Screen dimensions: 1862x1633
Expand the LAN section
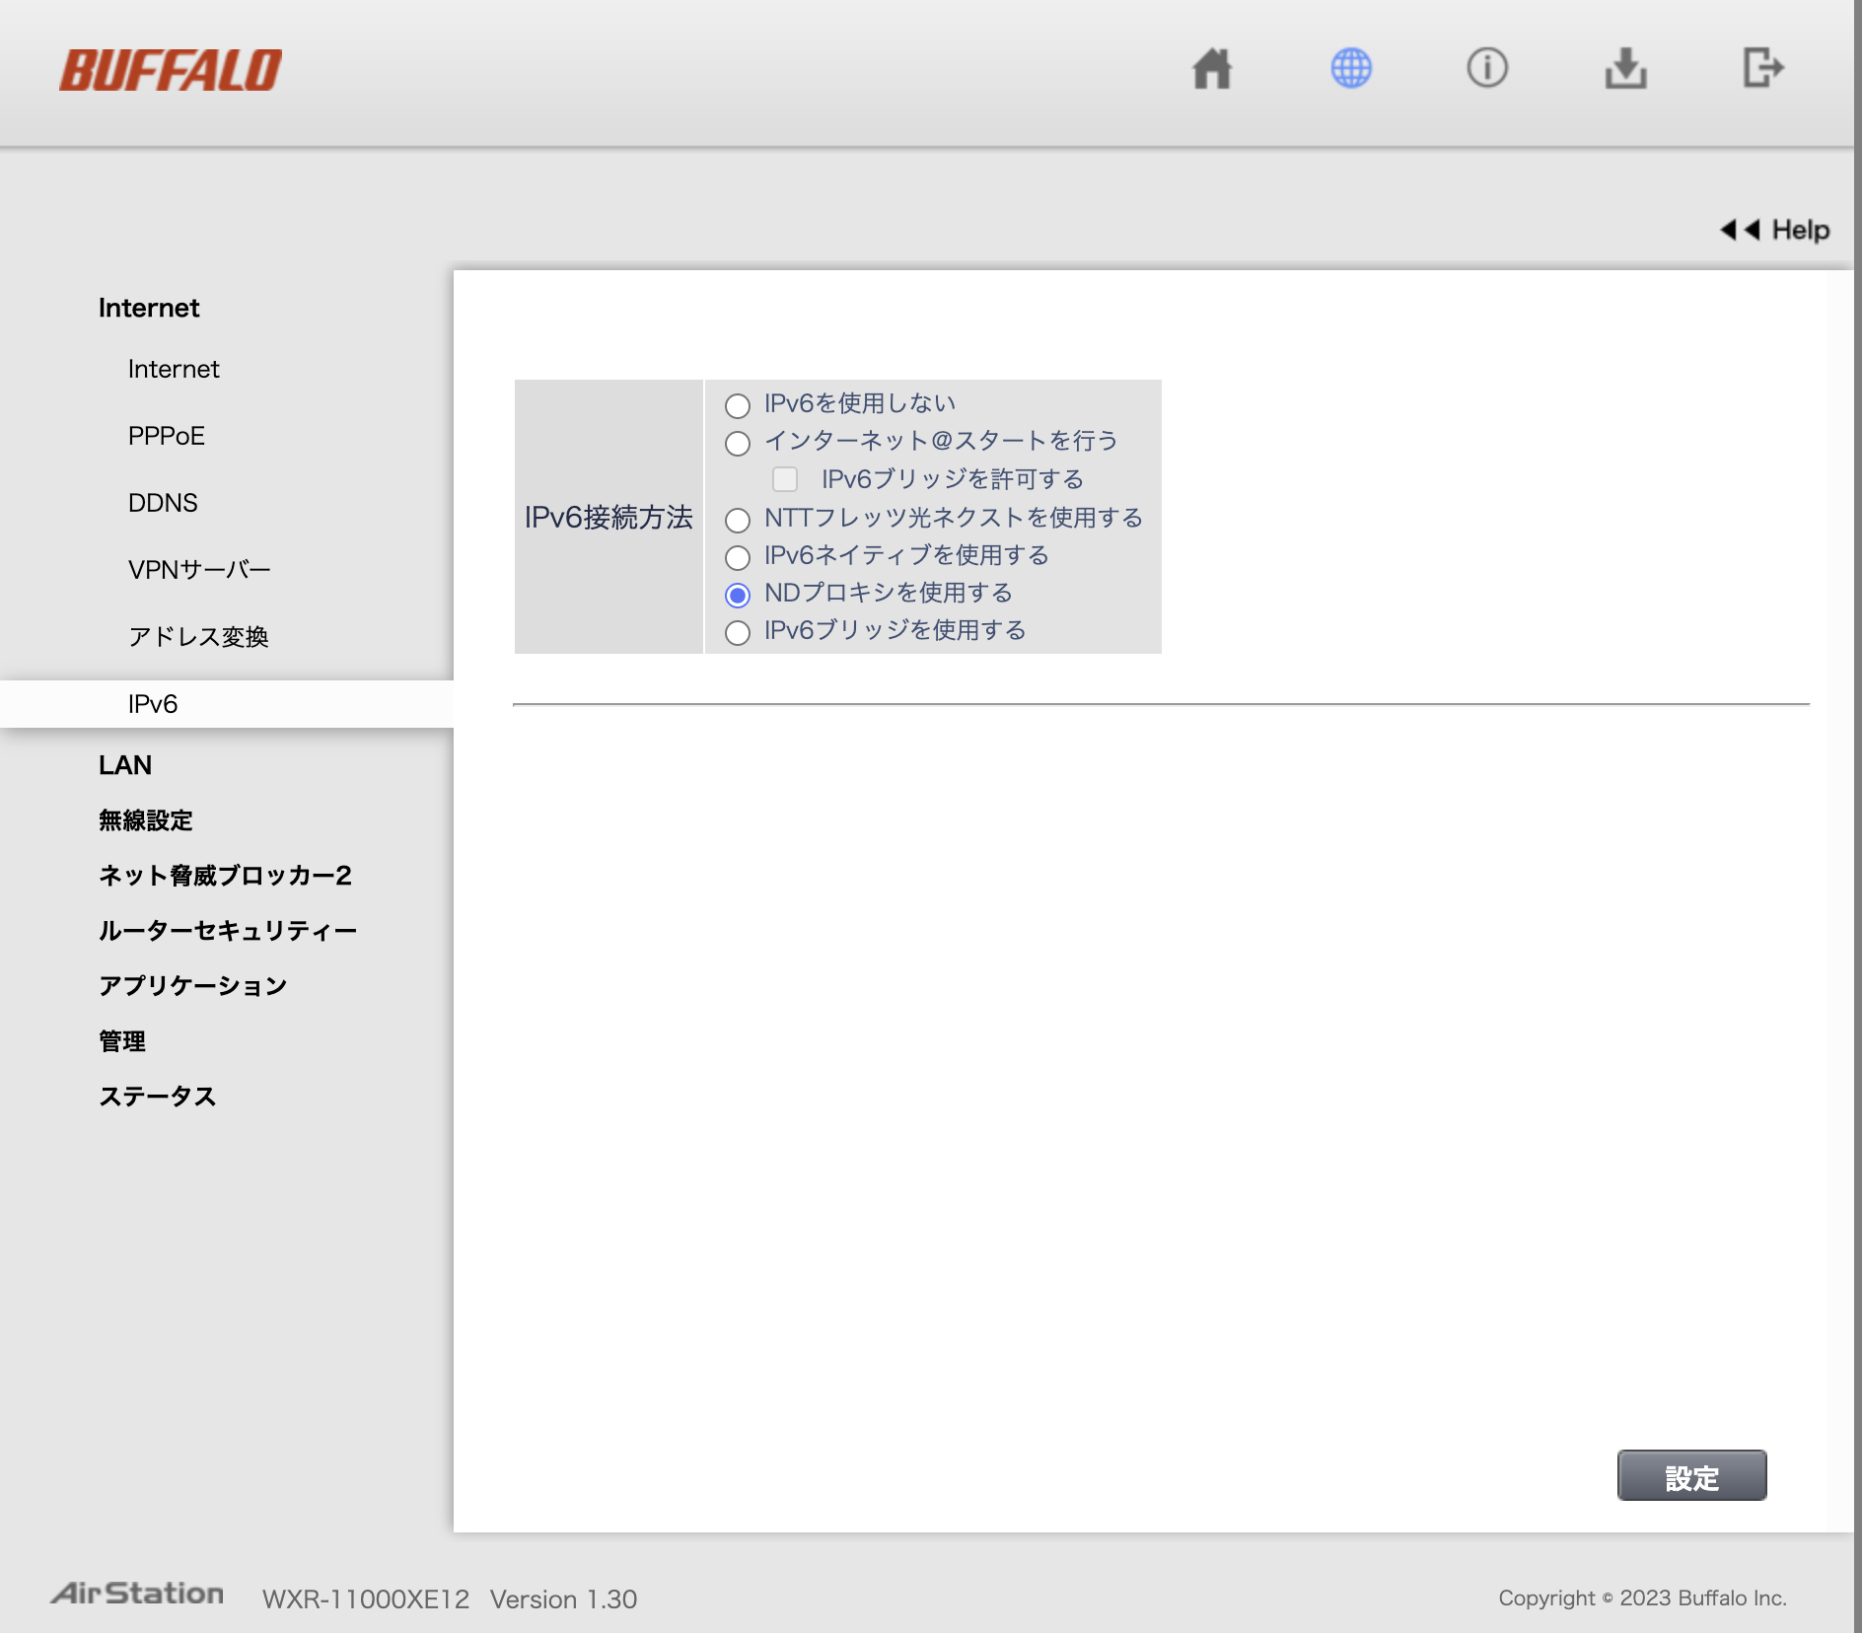[x=125, y=765]
